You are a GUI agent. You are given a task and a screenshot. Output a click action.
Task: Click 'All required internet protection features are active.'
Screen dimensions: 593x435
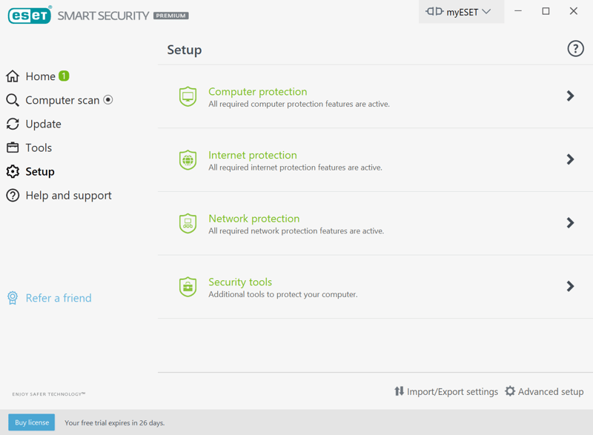point(295,167)
